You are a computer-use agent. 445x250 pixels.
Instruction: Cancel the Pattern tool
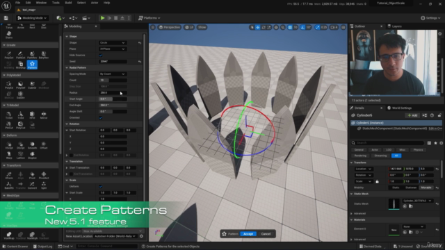pos(266,234)
